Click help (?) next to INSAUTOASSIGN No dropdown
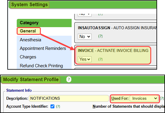 pyautogui.click(x=100, y=36)
